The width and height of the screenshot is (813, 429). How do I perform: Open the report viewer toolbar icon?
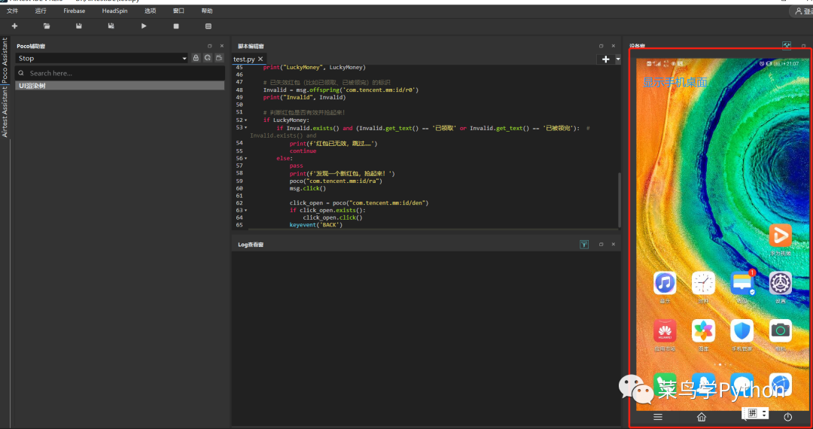(x=209, y=26)
